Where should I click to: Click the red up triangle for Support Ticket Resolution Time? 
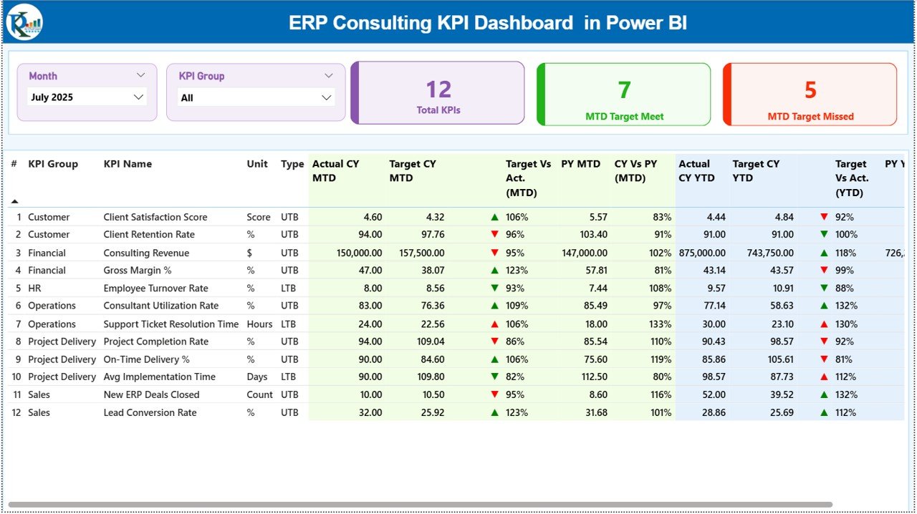pyautogui.click(x=493, y=324)
